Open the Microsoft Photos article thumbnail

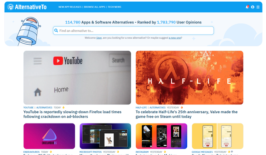pyautogui.click(x=106, y=136)
